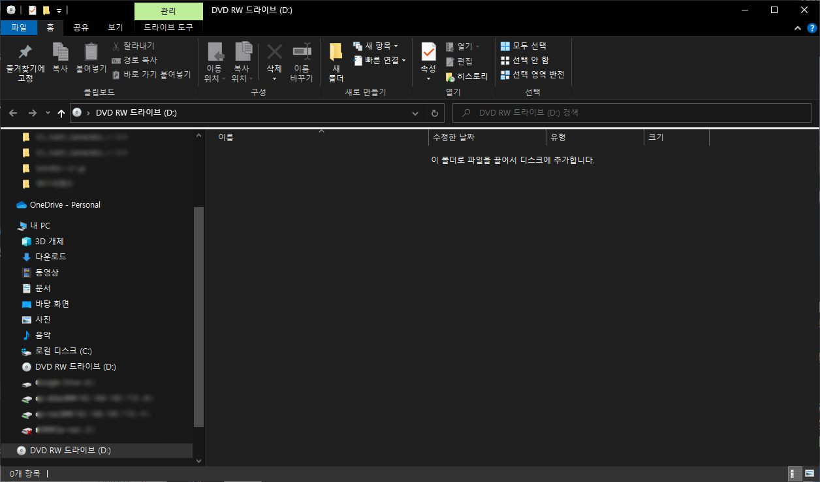Switch to 공유 share ribbon tab
This screenshot has width=820, height=482.
[x=81, y=27]
